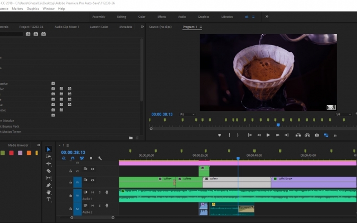This screenshot has height=223, width=357.
Task: Open the Program: 1 panel menu
Action: (201, 27)
